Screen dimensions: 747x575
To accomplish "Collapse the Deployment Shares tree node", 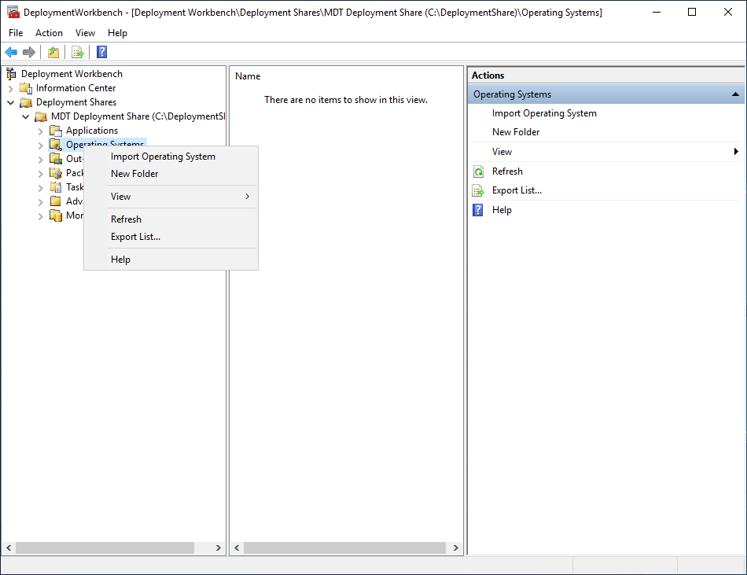I will point(11,102).
